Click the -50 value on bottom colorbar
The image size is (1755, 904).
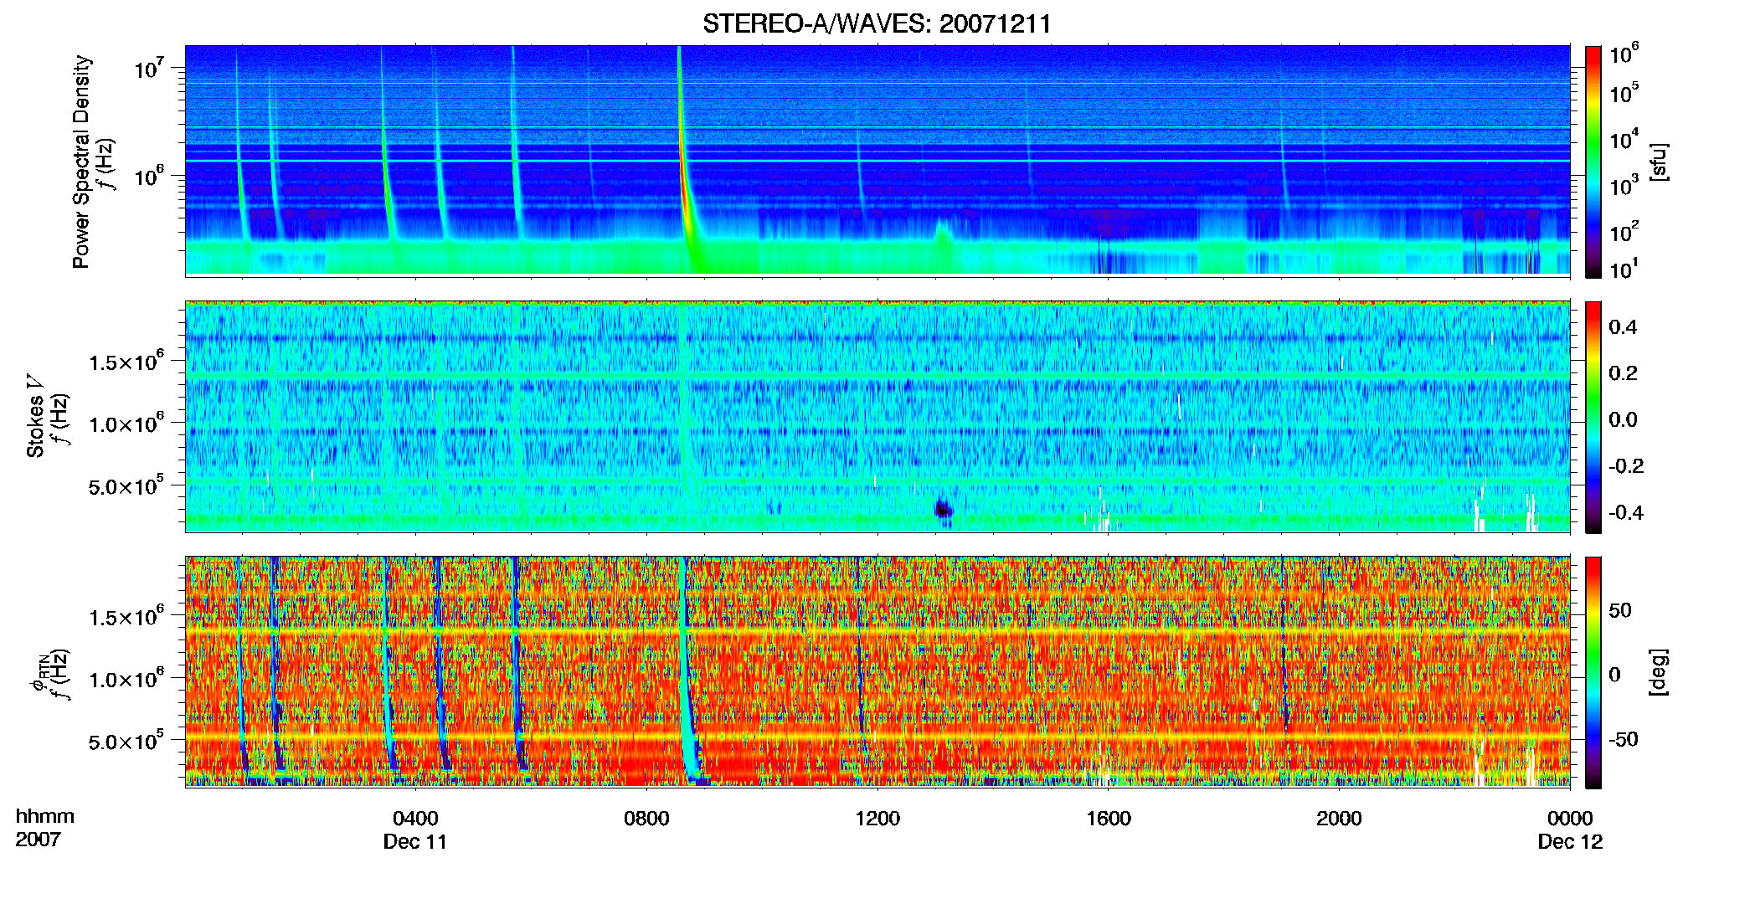[1624, 739]
